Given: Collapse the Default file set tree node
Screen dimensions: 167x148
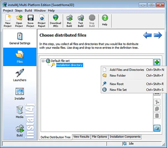Looking at the screenshot, I should click(43, 61).
